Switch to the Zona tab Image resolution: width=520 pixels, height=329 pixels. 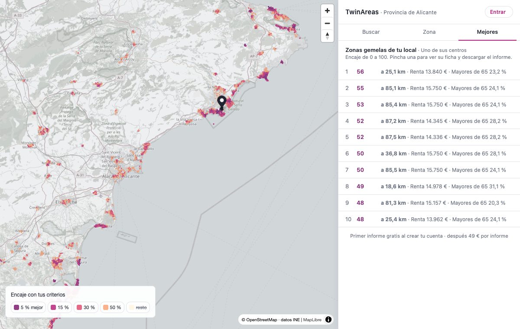pyautogui.click(x=429, y=32)
